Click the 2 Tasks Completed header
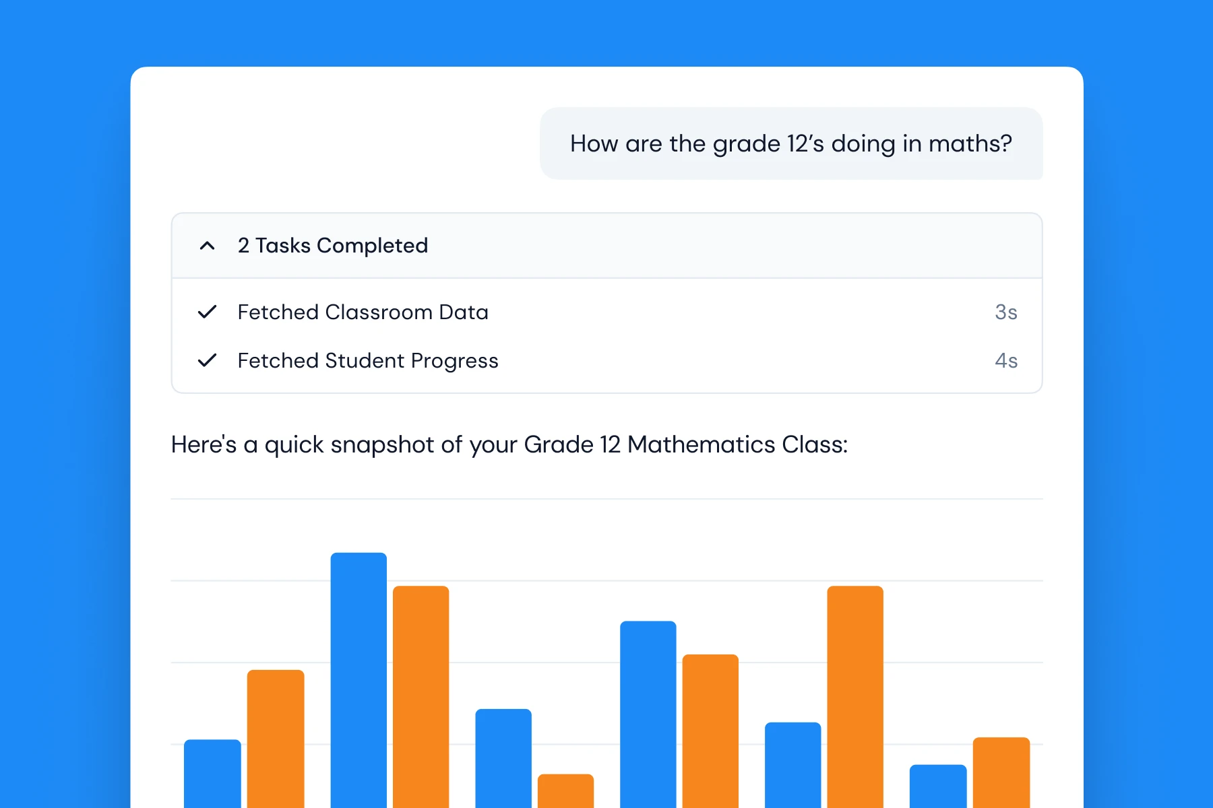The image size is (1213, 808). (x=332, y=245)
